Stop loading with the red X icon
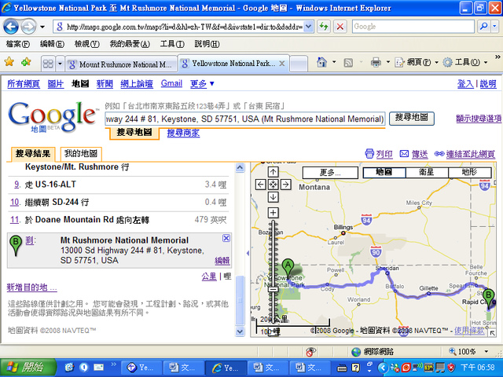Image resolution: width=503 pixels, height=377 pixels. click(x=340, y=27)
